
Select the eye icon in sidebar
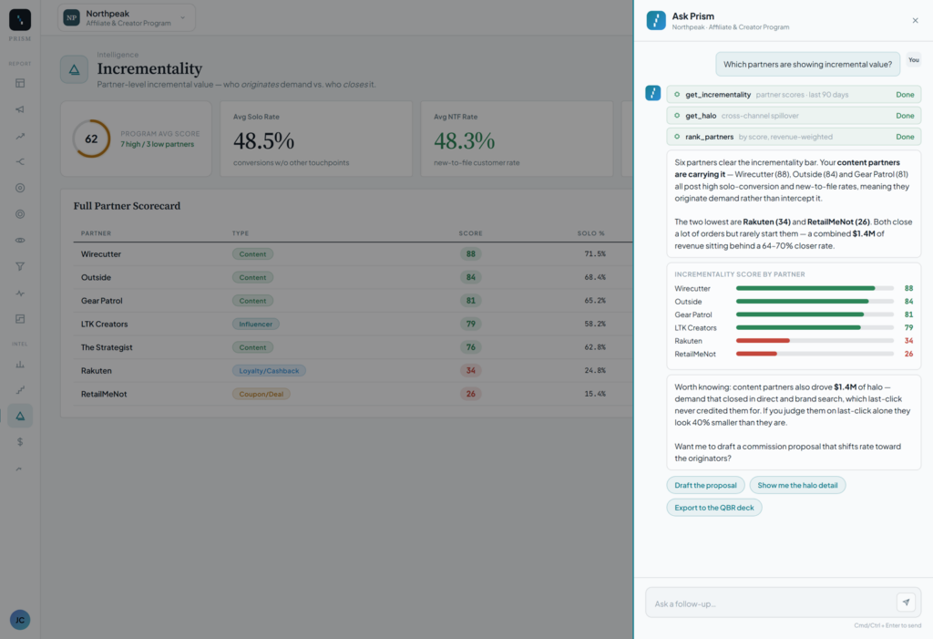pyautogui.click(x=20, y=240)
